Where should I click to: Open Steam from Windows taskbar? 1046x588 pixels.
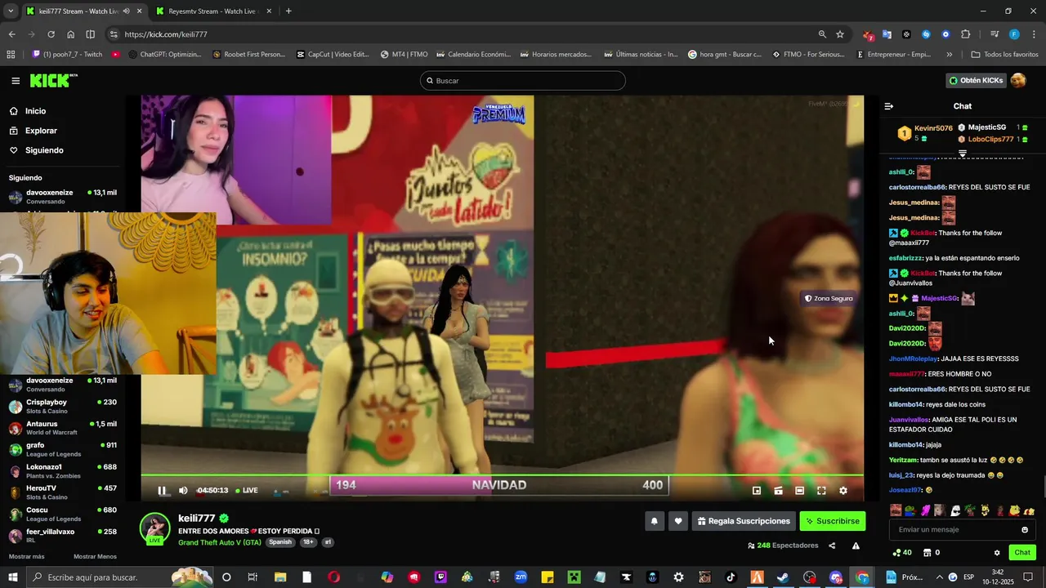[783, 577]
